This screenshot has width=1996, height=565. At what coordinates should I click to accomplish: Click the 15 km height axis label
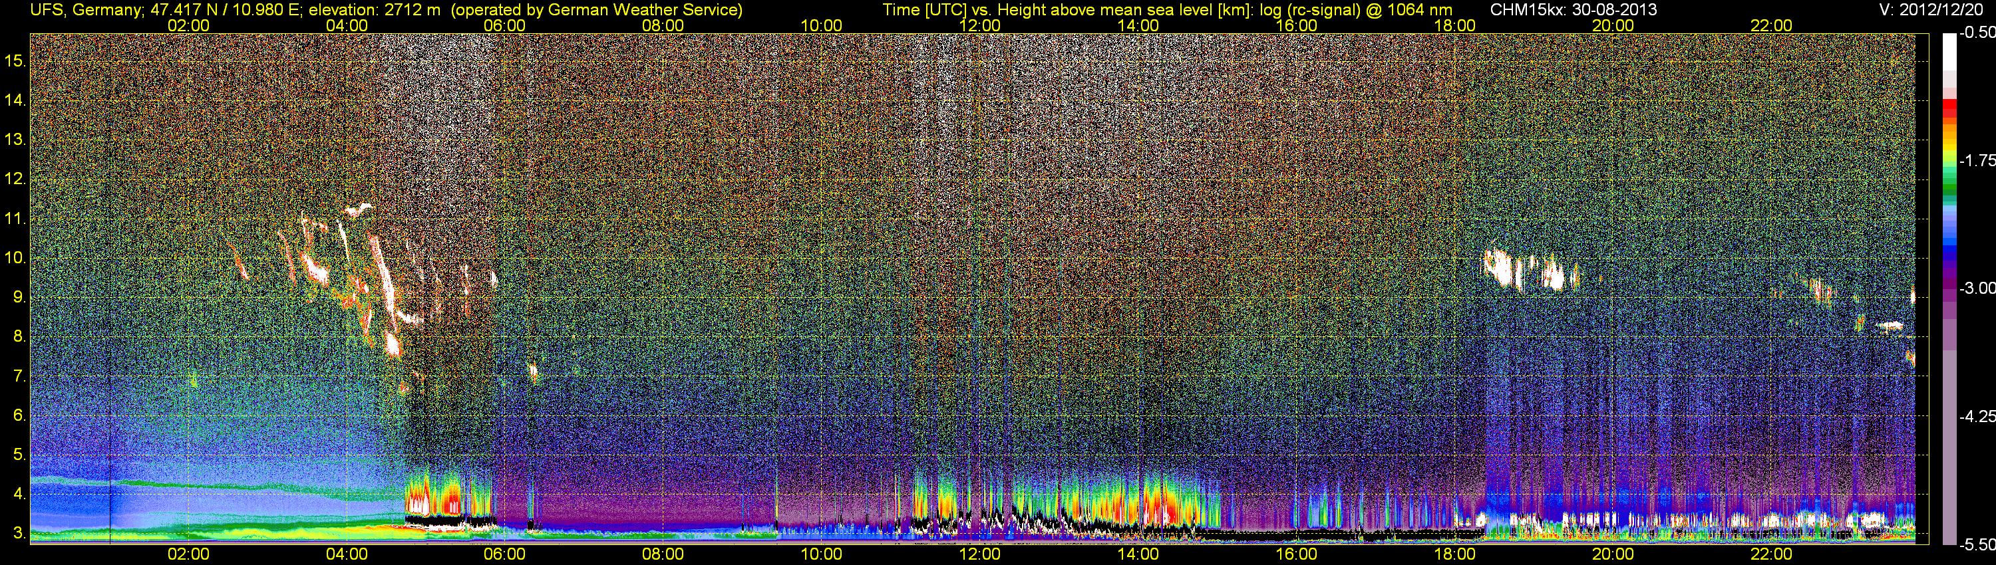[15, 60]
